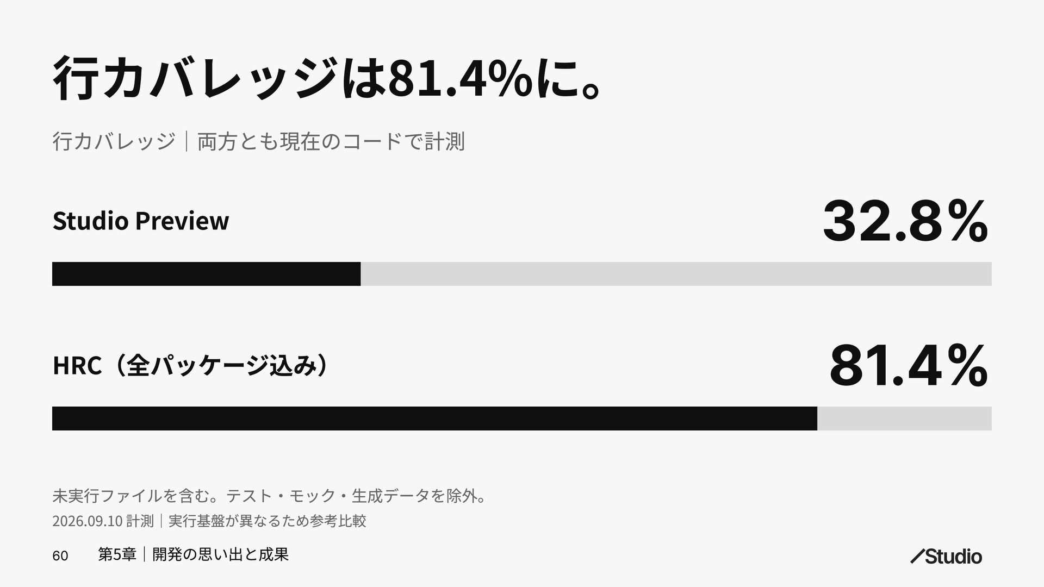Click the note 実行基盤が異なるため参考比較

tap(268, 521)
